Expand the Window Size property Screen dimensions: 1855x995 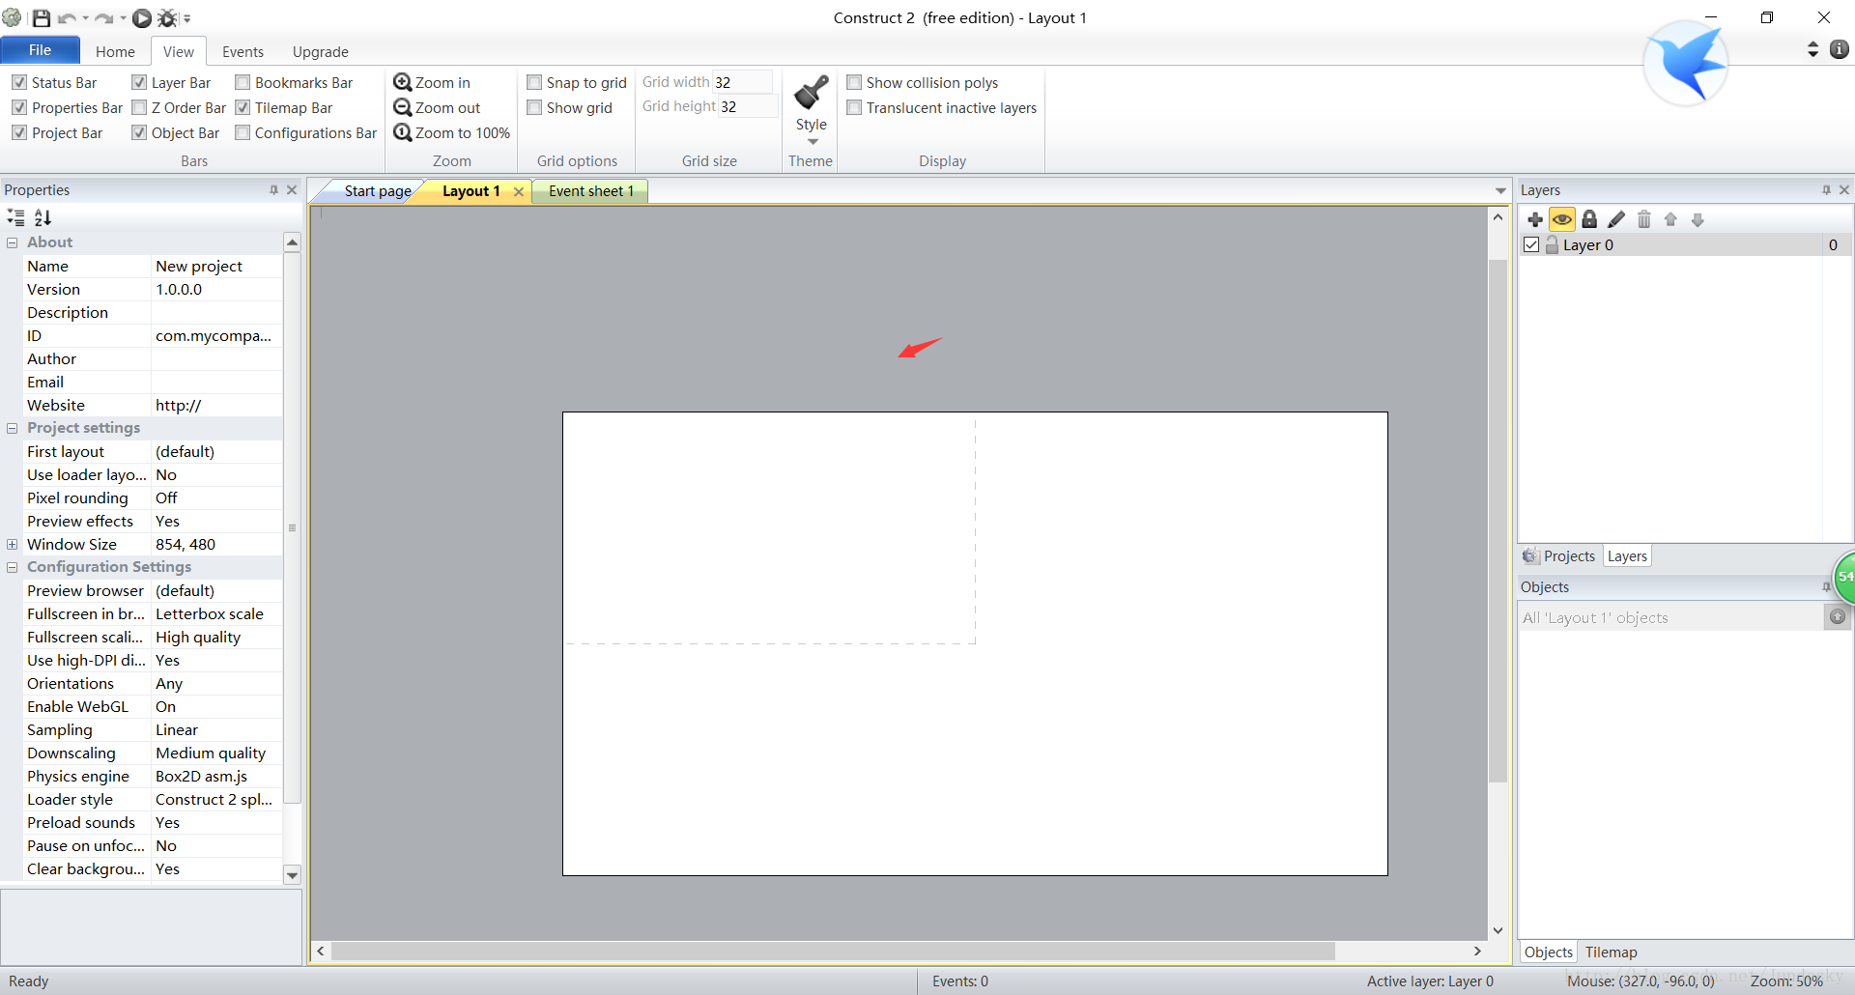(x=13, y=544)
